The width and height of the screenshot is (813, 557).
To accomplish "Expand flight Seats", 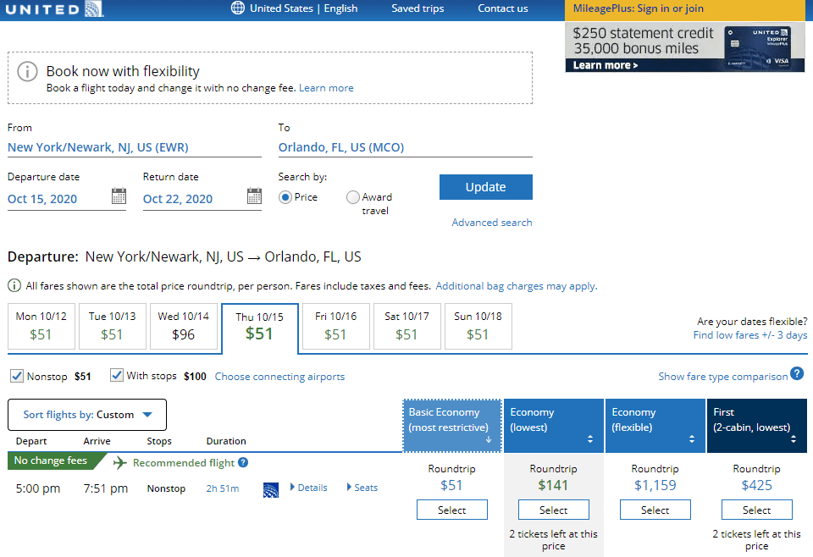I will [362, 488].
